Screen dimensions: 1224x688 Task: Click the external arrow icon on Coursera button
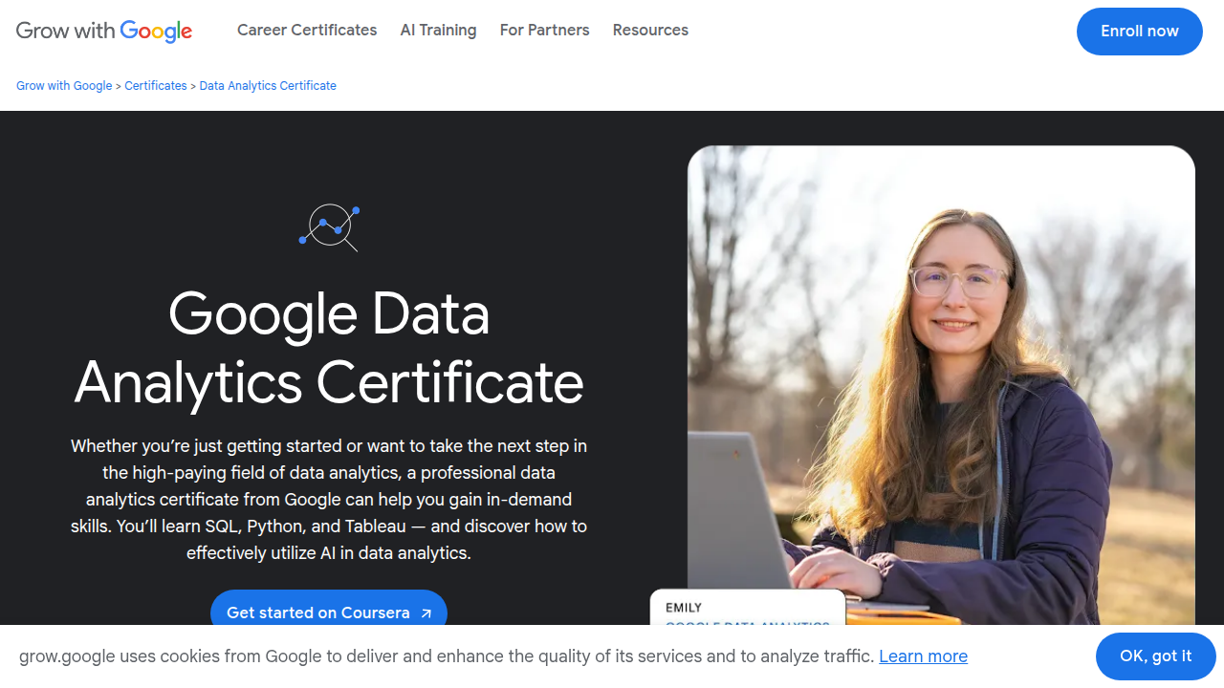[x=426, y=613]
